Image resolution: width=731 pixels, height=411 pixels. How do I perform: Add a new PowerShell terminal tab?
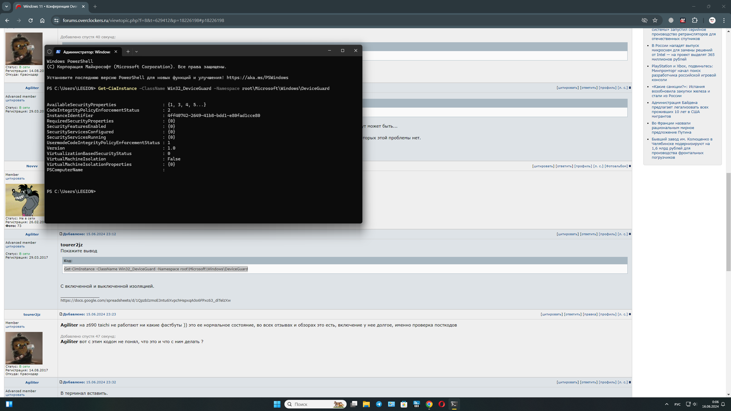coord(128,52)
